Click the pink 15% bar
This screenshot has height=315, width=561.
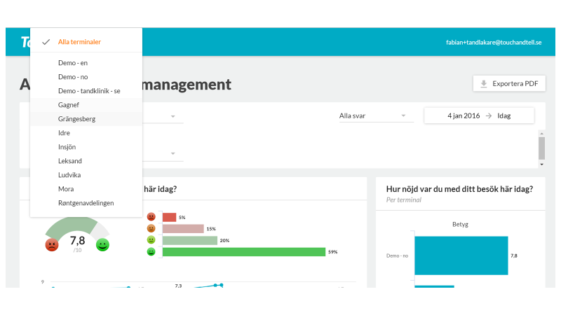pos(183,229)
